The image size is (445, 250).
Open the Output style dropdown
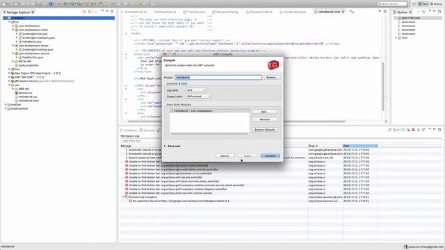pyautogui.click(x=198, y=97)
